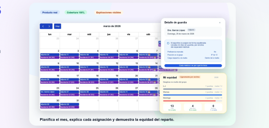Click calendar icon on Saturday 14 Adjunto 04 shift
The height and width of the screenshot is (128, 269).
click(x=149, y=67)
